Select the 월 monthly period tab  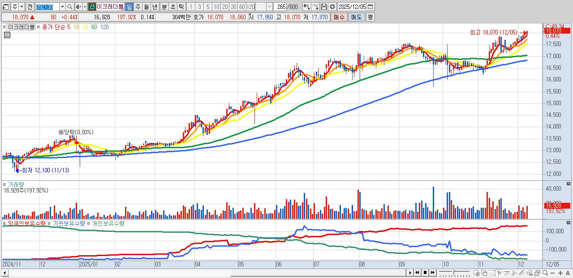(146, 7)
